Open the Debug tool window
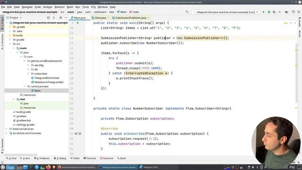This screenshot has height=170, width=302. tap(60, 158)
